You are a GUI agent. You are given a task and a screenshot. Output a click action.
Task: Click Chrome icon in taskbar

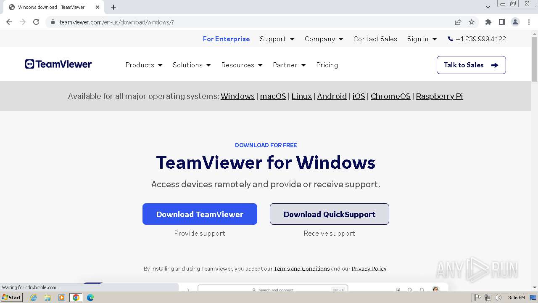click(76, 298)
